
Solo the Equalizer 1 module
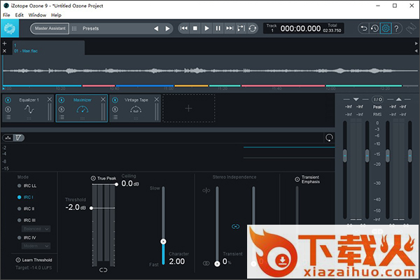[8, 108]
